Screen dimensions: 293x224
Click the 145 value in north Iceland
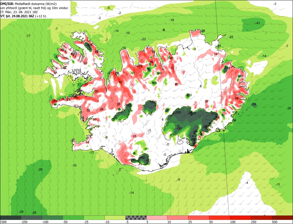pyautogui.click(x=171, y=58)
